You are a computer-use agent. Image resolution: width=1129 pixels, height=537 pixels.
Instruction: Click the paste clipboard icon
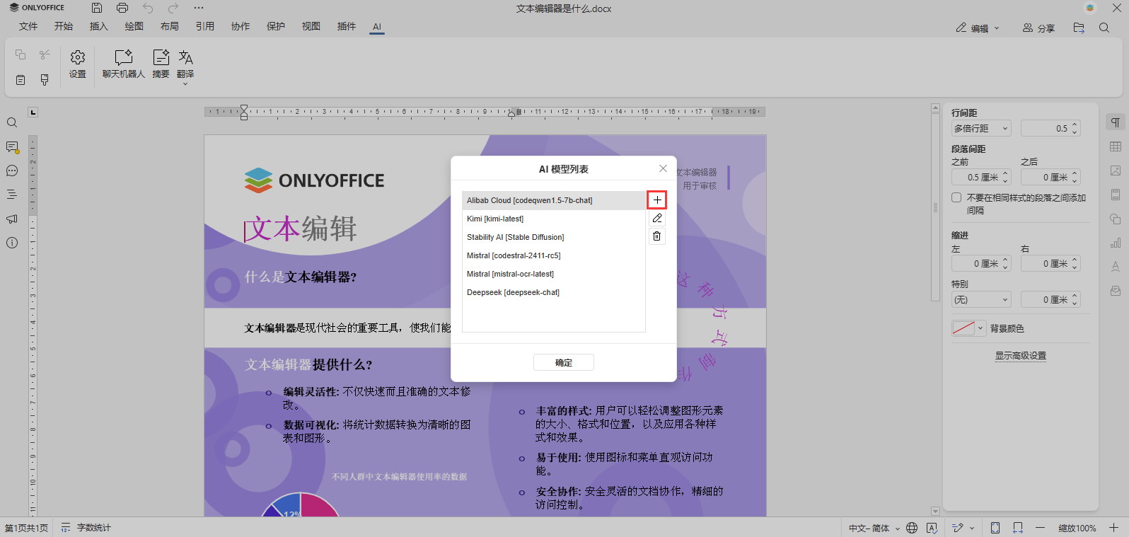coord(21,80)
